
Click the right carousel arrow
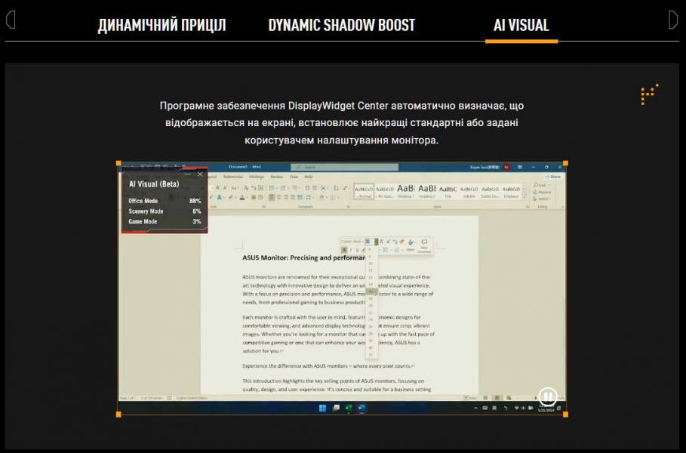[673, 20]
